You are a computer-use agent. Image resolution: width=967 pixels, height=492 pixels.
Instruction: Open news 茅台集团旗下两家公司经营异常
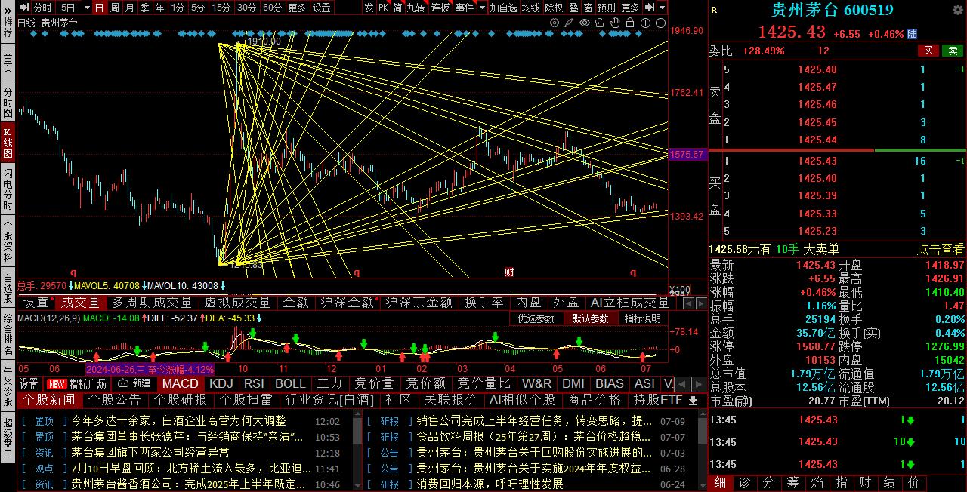click(x=150, y=453)
